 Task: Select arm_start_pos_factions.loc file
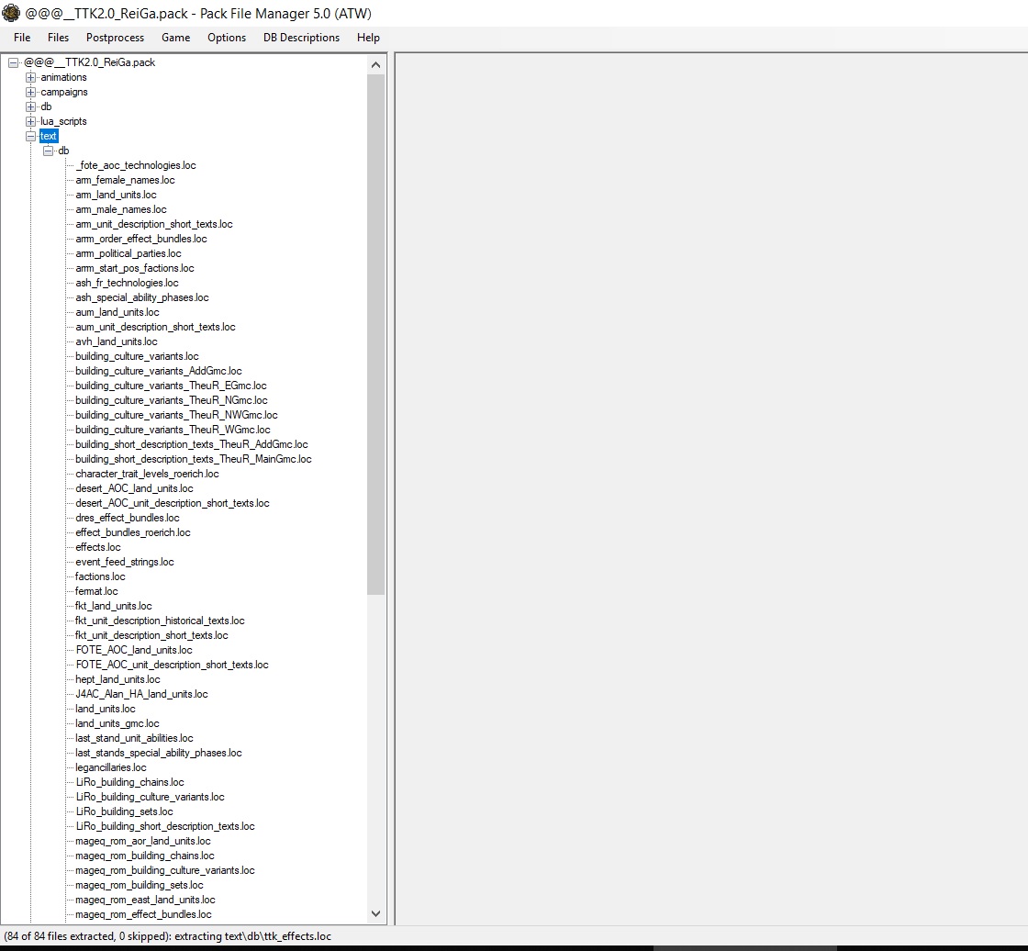click(x=135, y=268)
